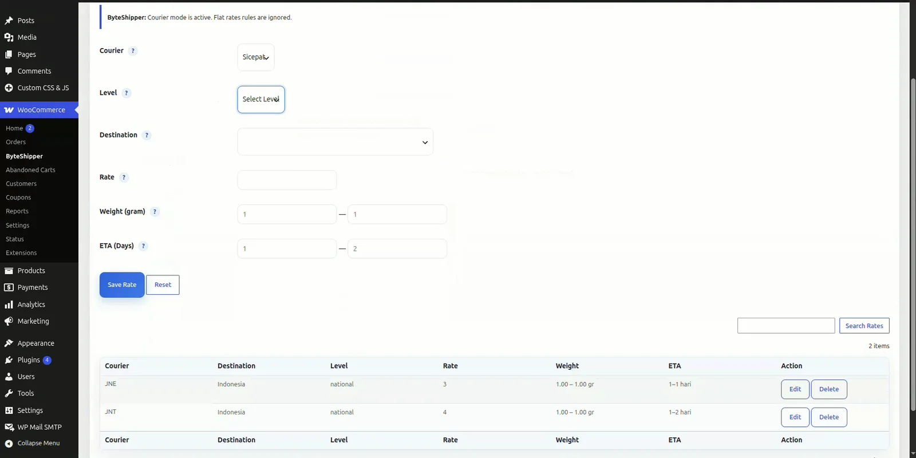Screen dimensions: 916x458
Task: Click the Appearance brush icon
Action: [x=9, y=343]
